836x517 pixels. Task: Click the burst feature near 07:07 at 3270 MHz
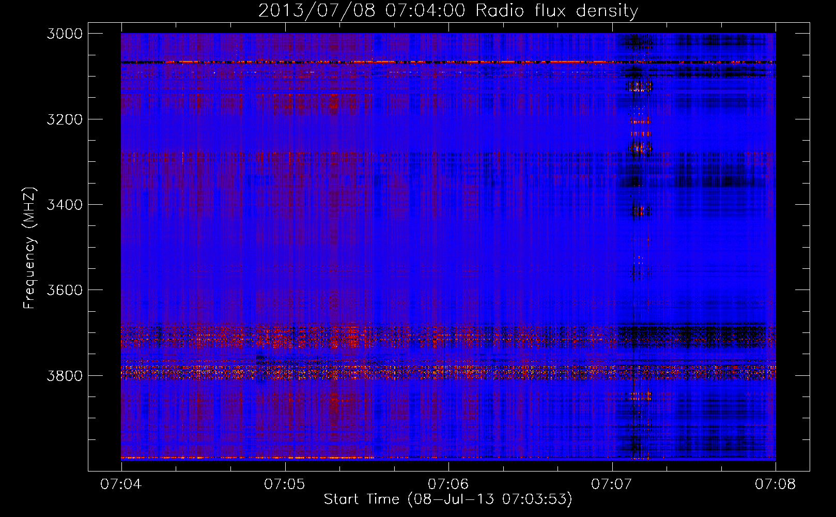coord(640,148)
